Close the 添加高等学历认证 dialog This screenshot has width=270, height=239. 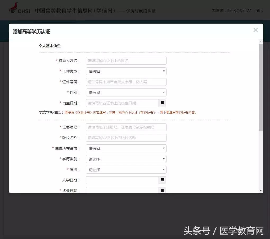(255, 30)
